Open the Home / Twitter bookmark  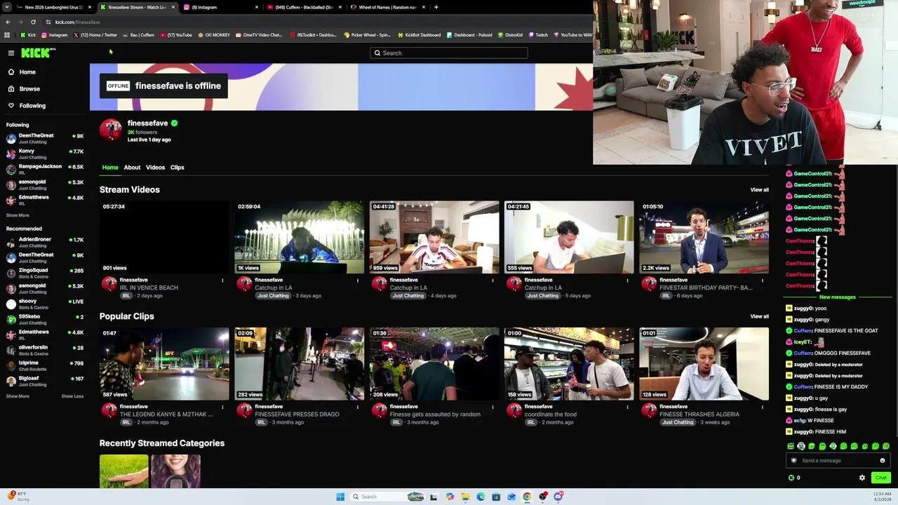coord(95,35)
